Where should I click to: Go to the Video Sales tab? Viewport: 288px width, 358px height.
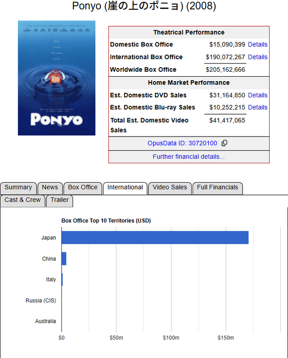click(x=170, y=188)
